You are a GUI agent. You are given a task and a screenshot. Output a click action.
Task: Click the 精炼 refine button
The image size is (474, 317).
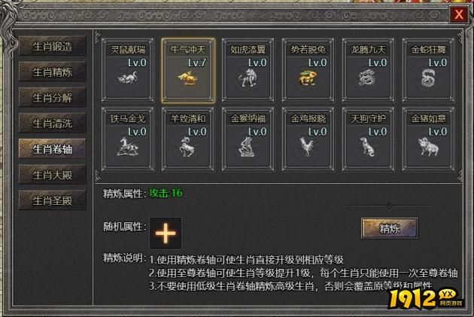pyautogui.click(x=390, y=228)
